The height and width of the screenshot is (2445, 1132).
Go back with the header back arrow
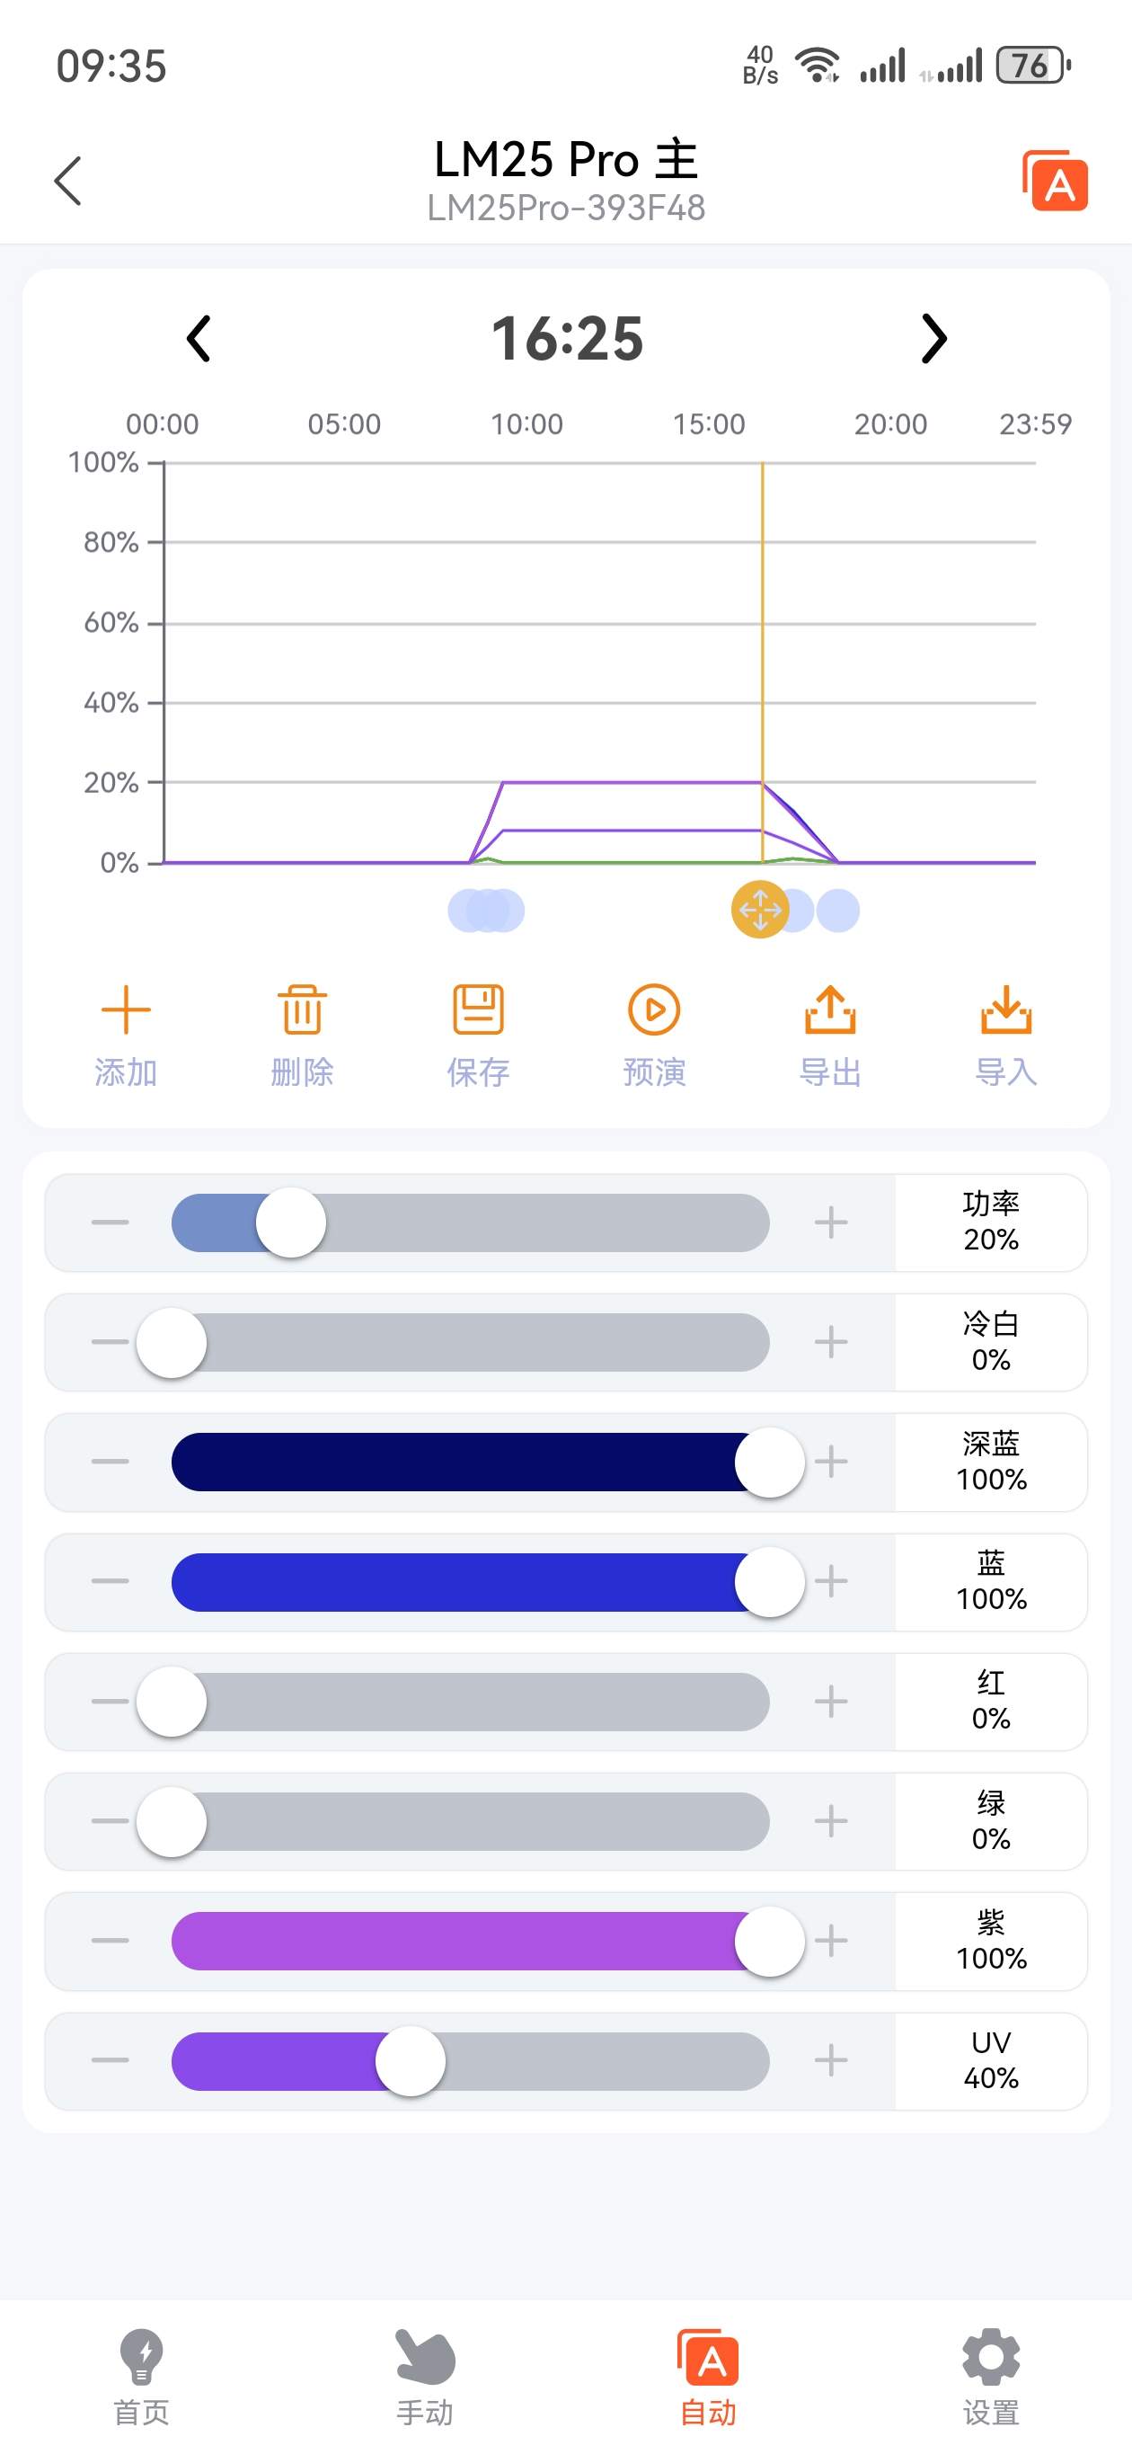(x=68, y=181)
